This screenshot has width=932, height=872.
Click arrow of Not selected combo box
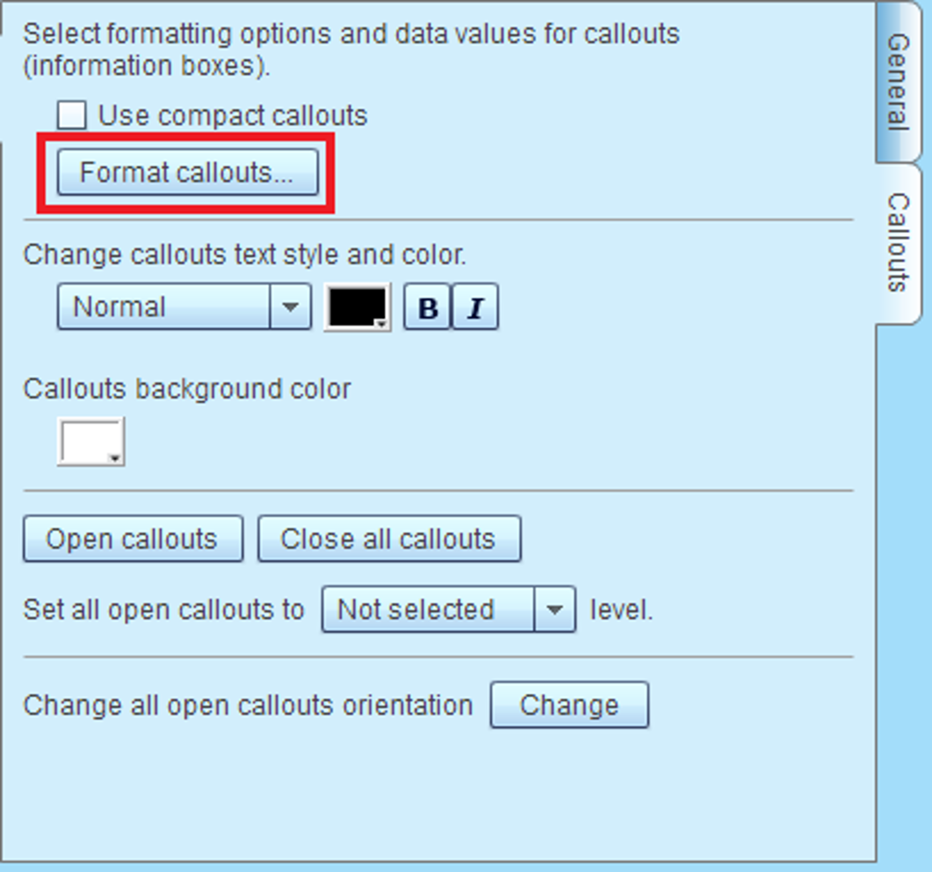[x=555, y=610]
